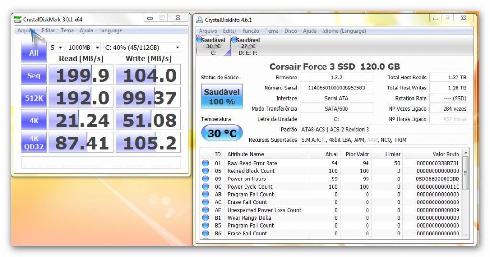Click Total Host Writes value 1.28 TB

449,88
